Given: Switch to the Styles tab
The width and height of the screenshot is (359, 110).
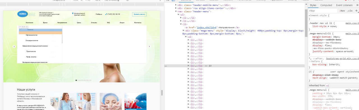Looking at the screenshot, I should point(313,5).
